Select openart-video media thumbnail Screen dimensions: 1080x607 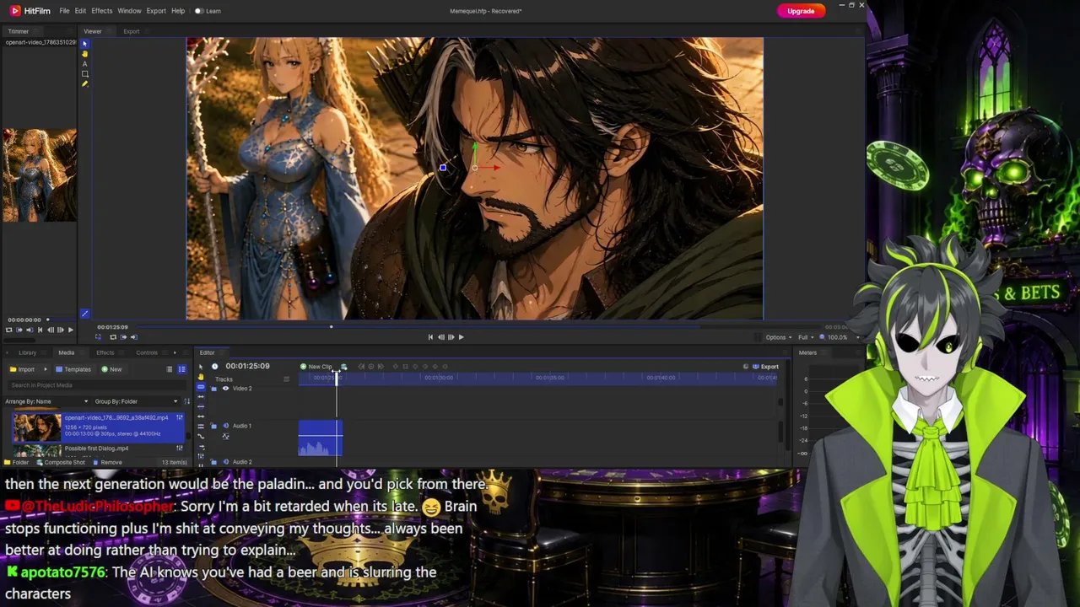point(37,427)
